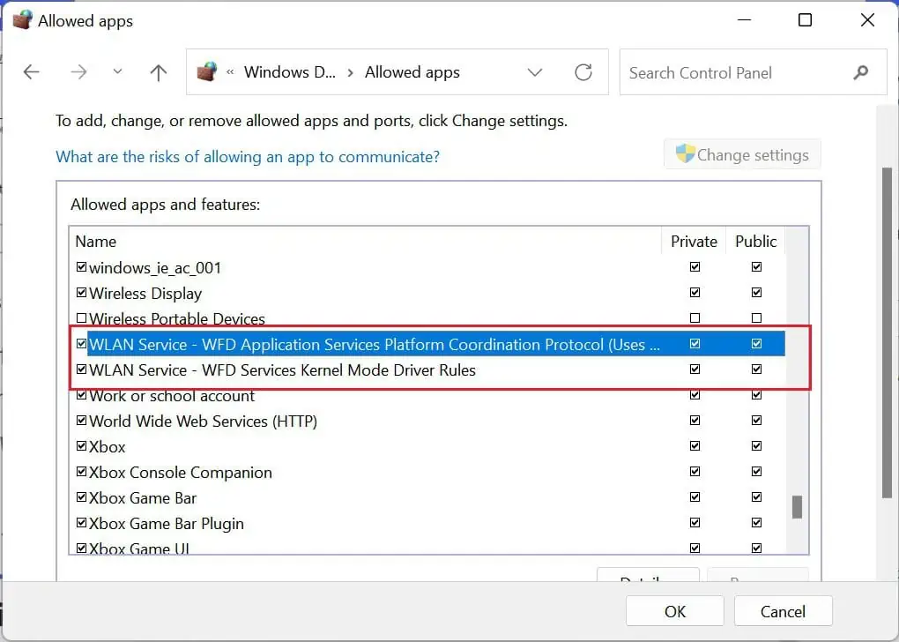The width and height of the screenshot is (899, 642).
Task: Click the forward navigation arrow
Action: pos(78,72)
